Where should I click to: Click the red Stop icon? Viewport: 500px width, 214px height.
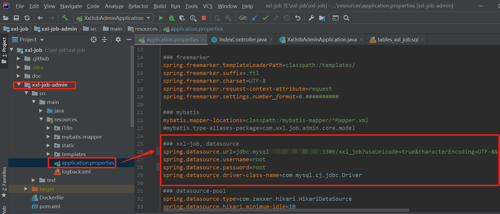pos(204,18)
